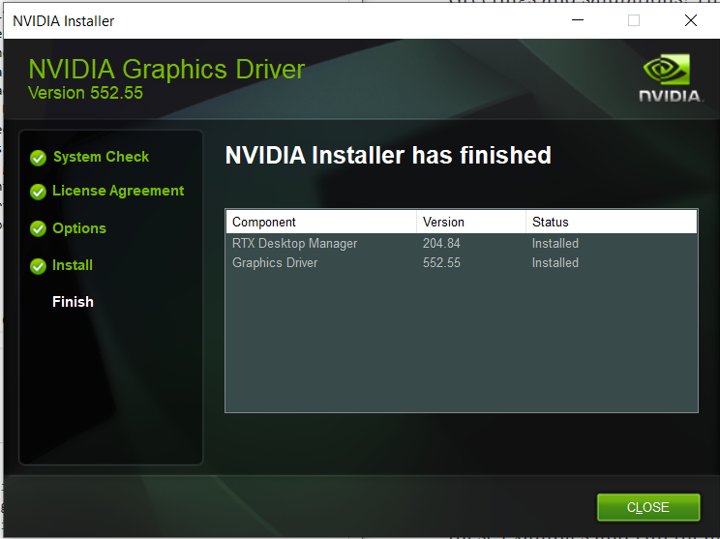Viewport: 720px width, 539px height.
Task: Select the Finish step label
Action: 73,302
